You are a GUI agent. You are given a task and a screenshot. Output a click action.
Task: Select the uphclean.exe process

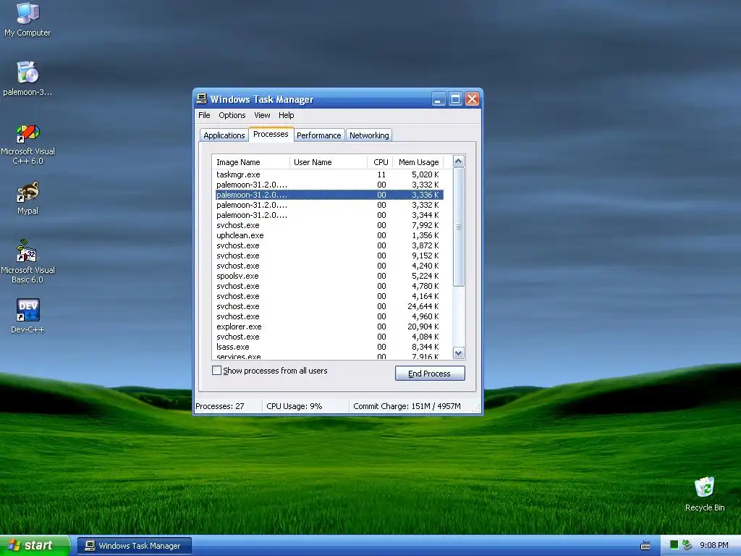tap(329, 235)
